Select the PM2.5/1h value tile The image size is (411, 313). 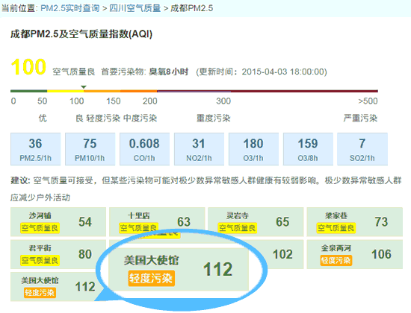coord(35,149)
